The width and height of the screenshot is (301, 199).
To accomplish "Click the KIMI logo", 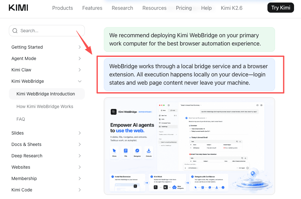I will coord(18,8).
